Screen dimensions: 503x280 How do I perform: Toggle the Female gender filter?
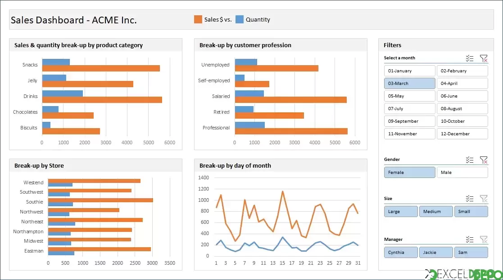point(410,172)
